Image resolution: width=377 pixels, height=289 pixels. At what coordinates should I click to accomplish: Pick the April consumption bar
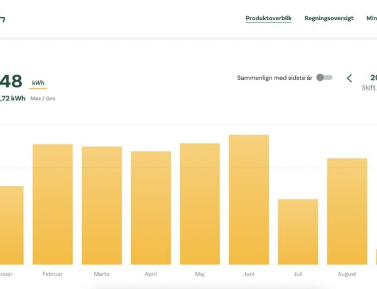(x=151, y=208)
